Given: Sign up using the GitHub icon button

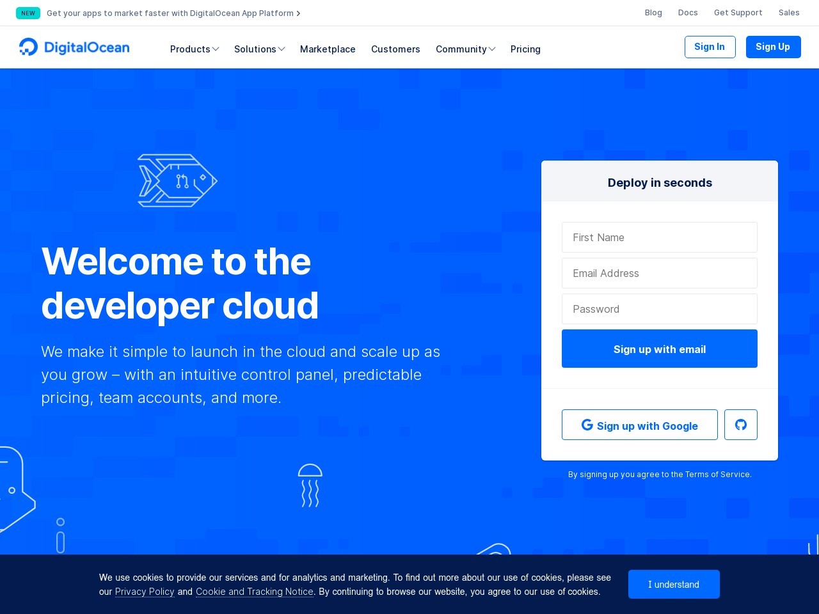Looking at the screenshot, I should (x=740, y=425).
